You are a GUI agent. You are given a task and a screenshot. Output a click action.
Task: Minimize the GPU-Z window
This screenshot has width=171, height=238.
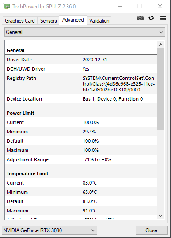tap(120, 6)
